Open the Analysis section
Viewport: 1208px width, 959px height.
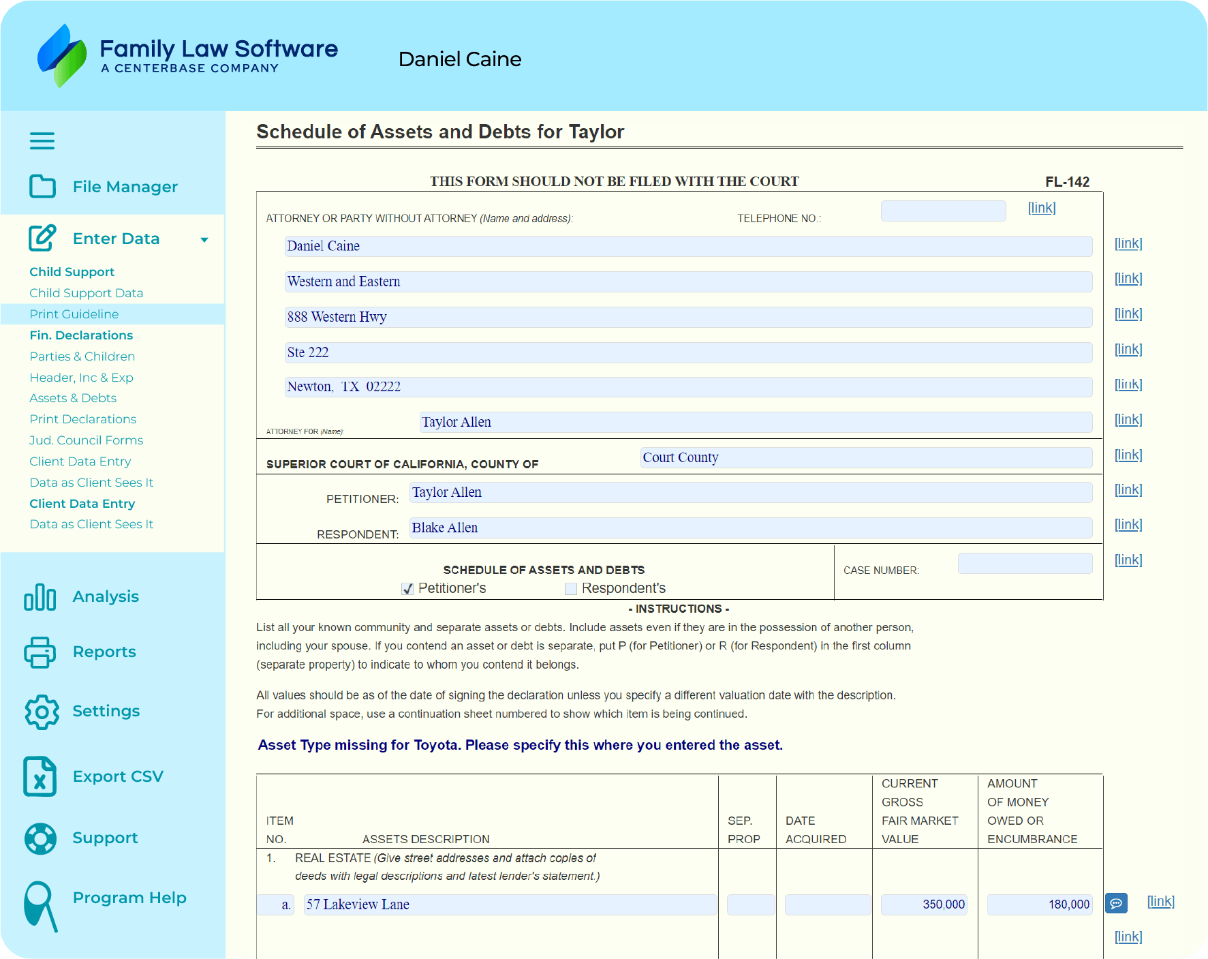pyautogui.click(x=40, y=596)
